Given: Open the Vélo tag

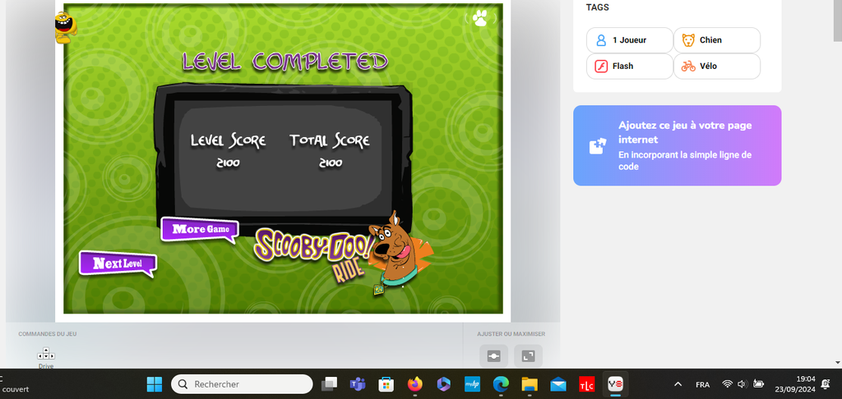Looking at the screenshot, I should [x=717, y=66].
